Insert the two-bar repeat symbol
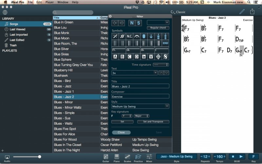Screen dimensions: 262x164 [x=122, y=36]
